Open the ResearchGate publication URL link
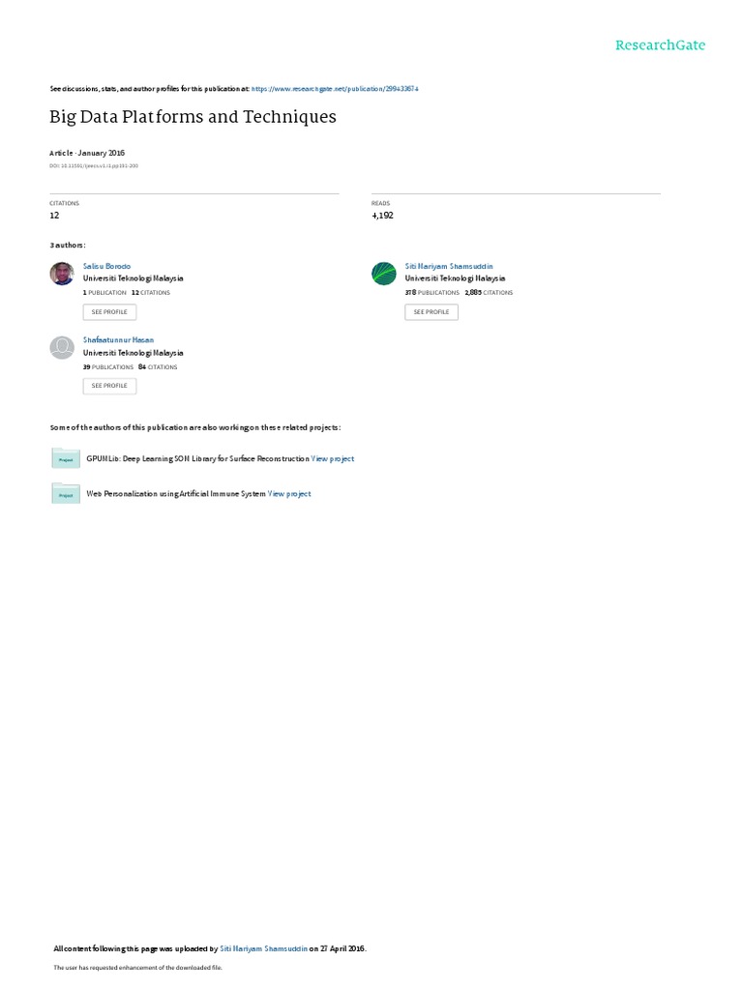 click(x=335, y=89)
